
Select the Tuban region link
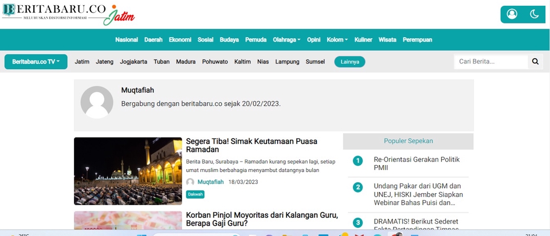(x=162, y=62)
